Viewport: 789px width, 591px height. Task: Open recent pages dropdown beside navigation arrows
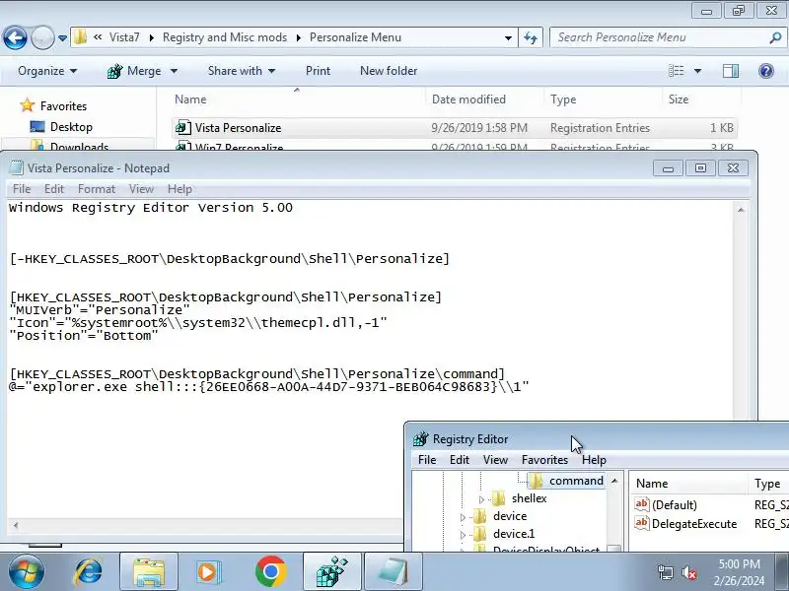click(62, 38)
